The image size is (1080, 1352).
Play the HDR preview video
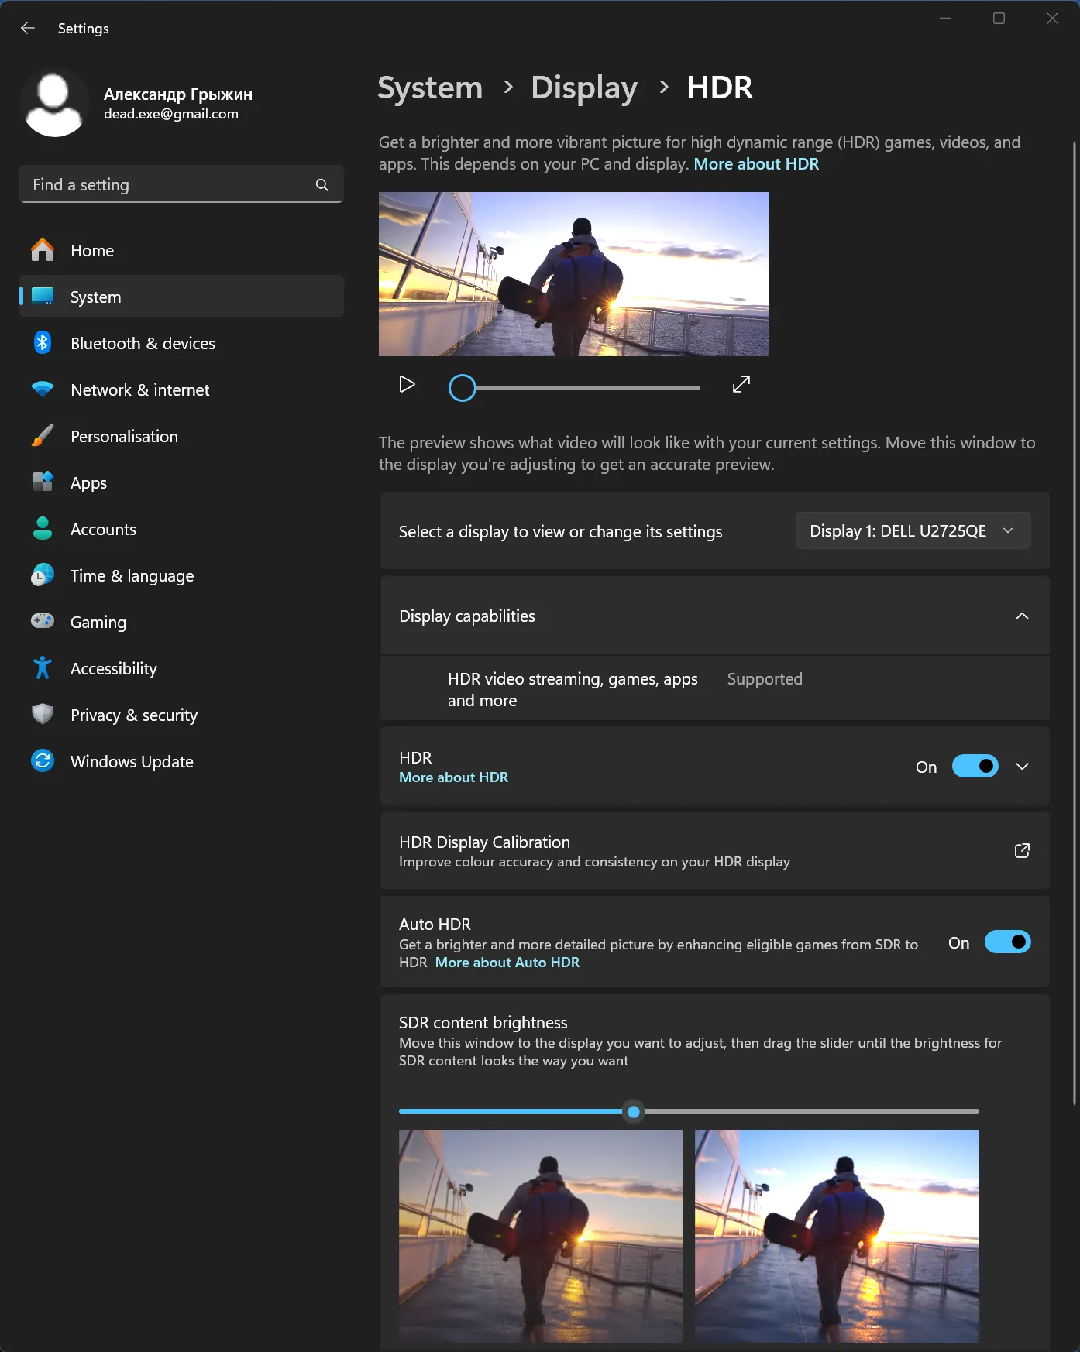click(407, 385)
